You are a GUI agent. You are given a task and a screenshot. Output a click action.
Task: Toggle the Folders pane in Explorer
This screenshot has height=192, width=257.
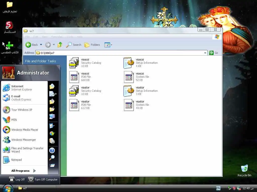92,45
